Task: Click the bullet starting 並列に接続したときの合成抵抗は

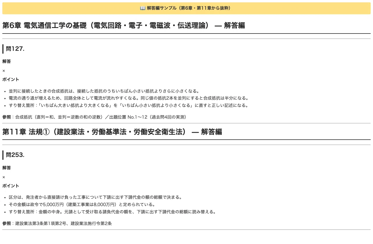Action: (x=104, y=91)
